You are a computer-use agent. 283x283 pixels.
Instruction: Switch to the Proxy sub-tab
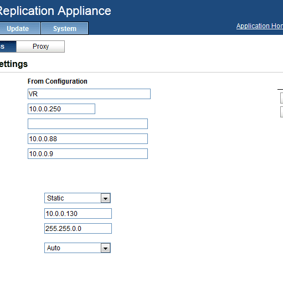[40, 47]
